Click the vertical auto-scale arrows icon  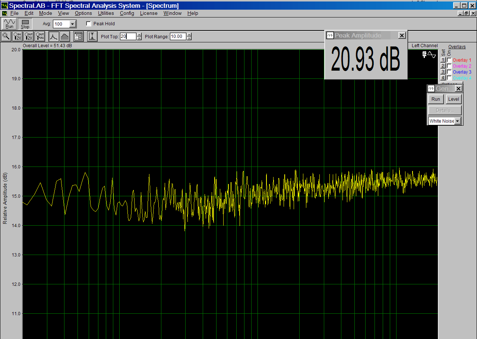click(x=92, y=36)
